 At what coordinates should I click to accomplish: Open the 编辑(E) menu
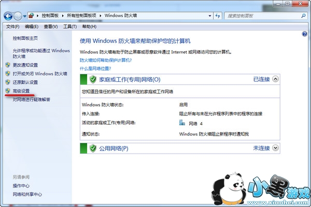[x=32, y=26]
